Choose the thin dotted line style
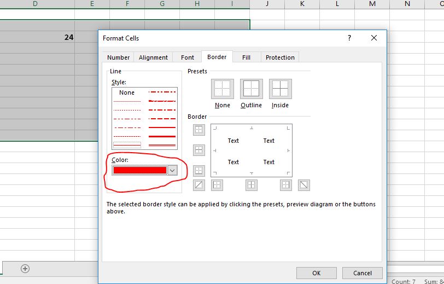This screenshot has width=444, height=284. click(x=127, y=110)
